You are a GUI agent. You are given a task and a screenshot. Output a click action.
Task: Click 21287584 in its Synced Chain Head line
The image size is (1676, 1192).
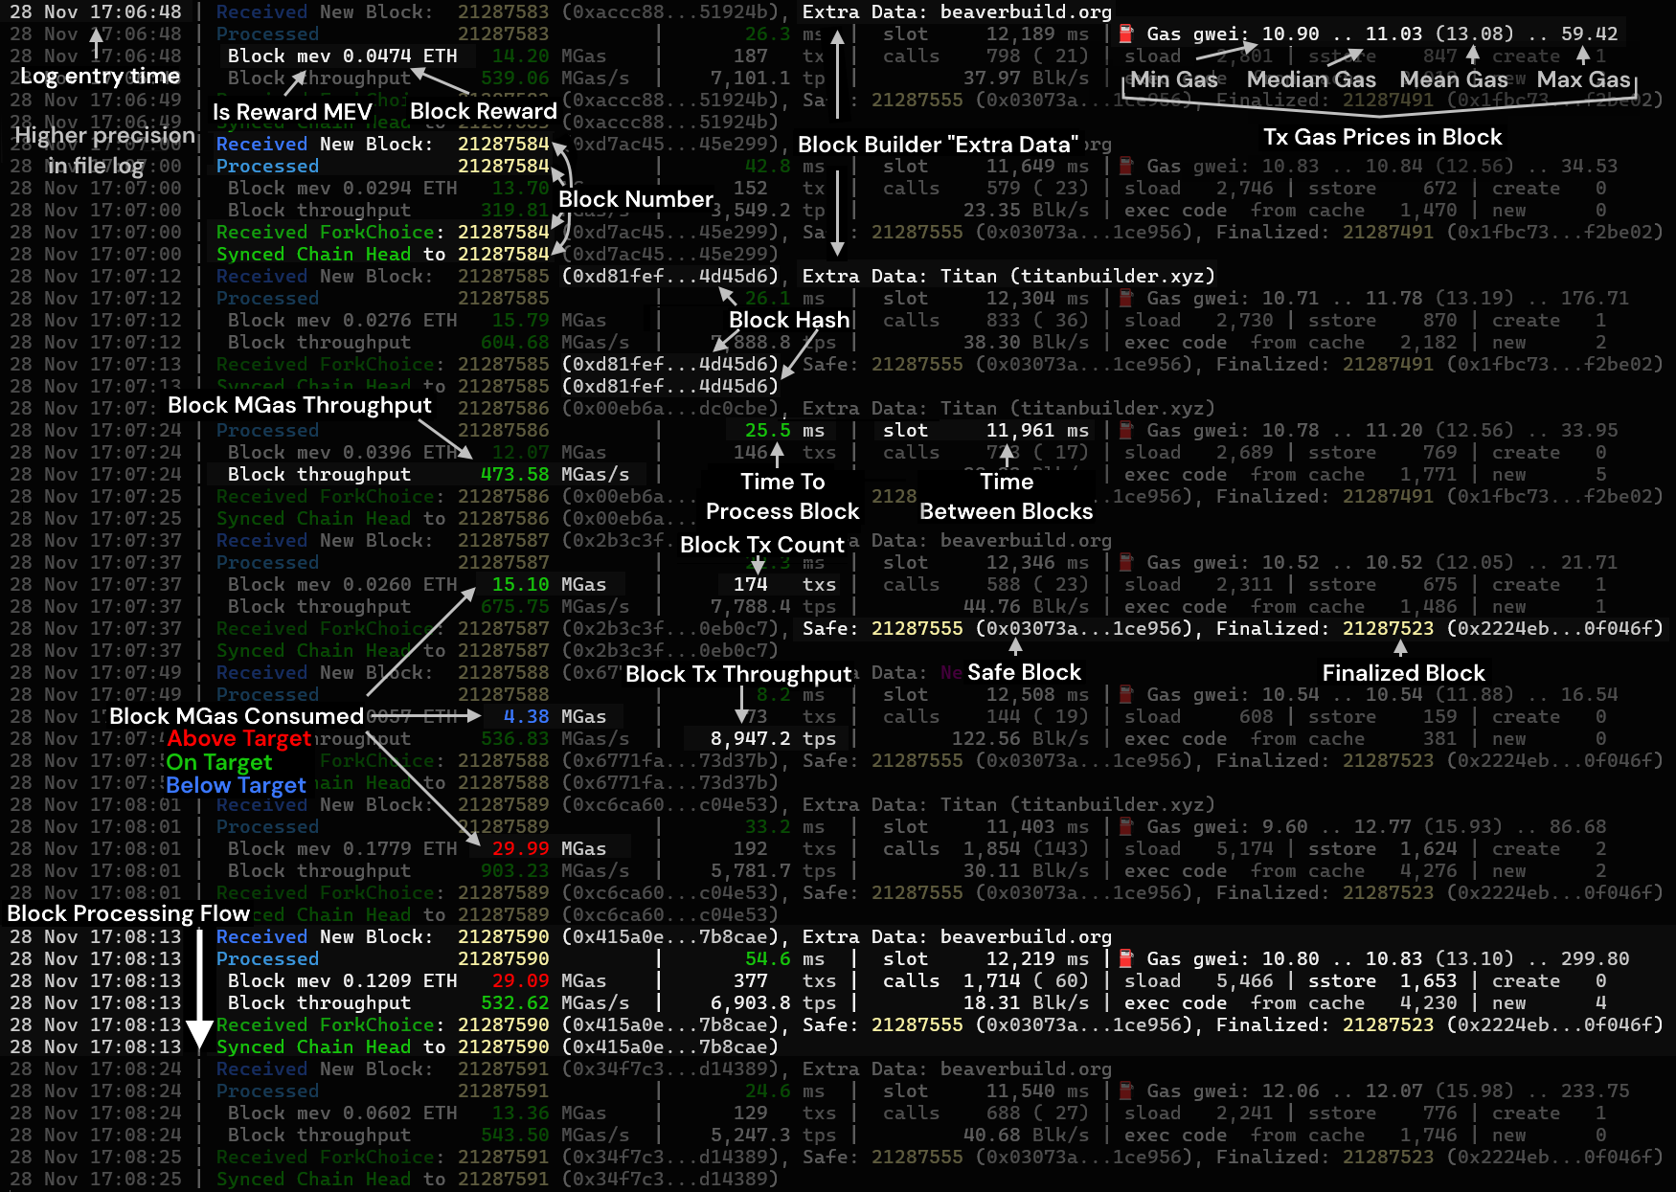503,254
